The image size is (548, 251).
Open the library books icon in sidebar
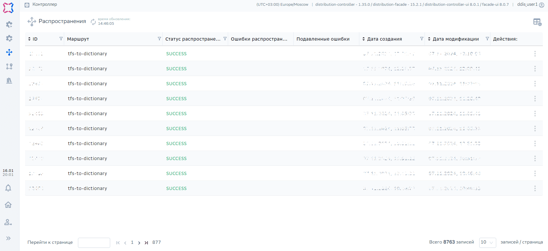9,81
